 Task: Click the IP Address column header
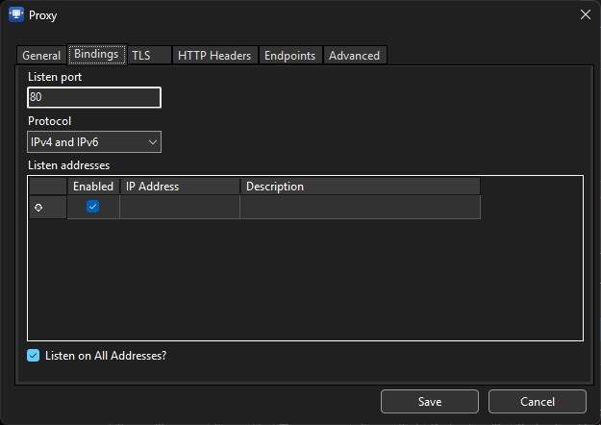pos(180,187)
